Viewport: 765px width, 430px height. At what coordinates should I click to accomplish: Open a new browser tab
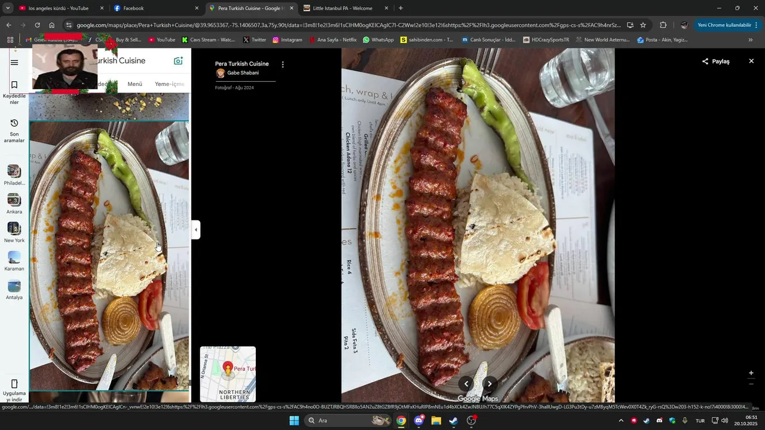coord(400,8)
